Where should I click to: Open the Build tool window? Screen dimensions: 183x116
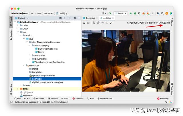tap(90, 99)
